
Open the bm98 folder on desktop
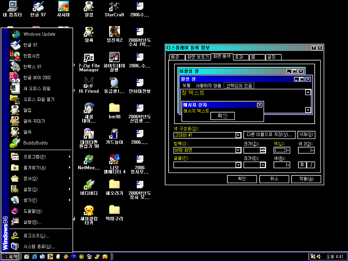coord(114,111)
